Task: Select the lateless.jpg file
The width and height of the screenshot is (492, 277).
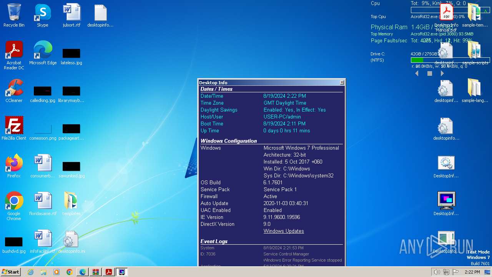Action: point(71,56)
